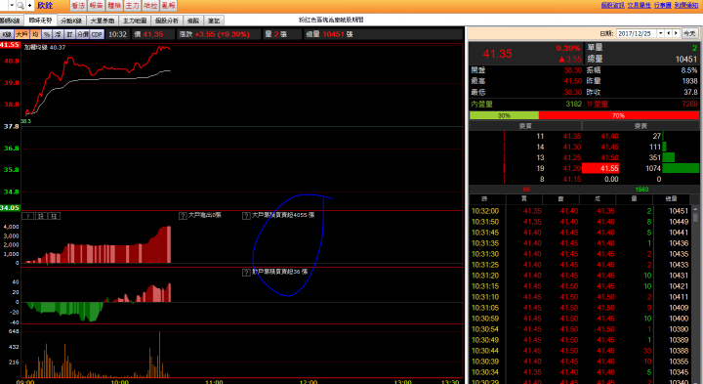
Task: Click the date field showing 2017/12/25
Action: 637,33
